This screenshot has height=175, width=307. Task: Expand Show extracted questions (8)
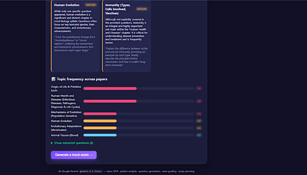pyautogui.click(x=72, y=143)
